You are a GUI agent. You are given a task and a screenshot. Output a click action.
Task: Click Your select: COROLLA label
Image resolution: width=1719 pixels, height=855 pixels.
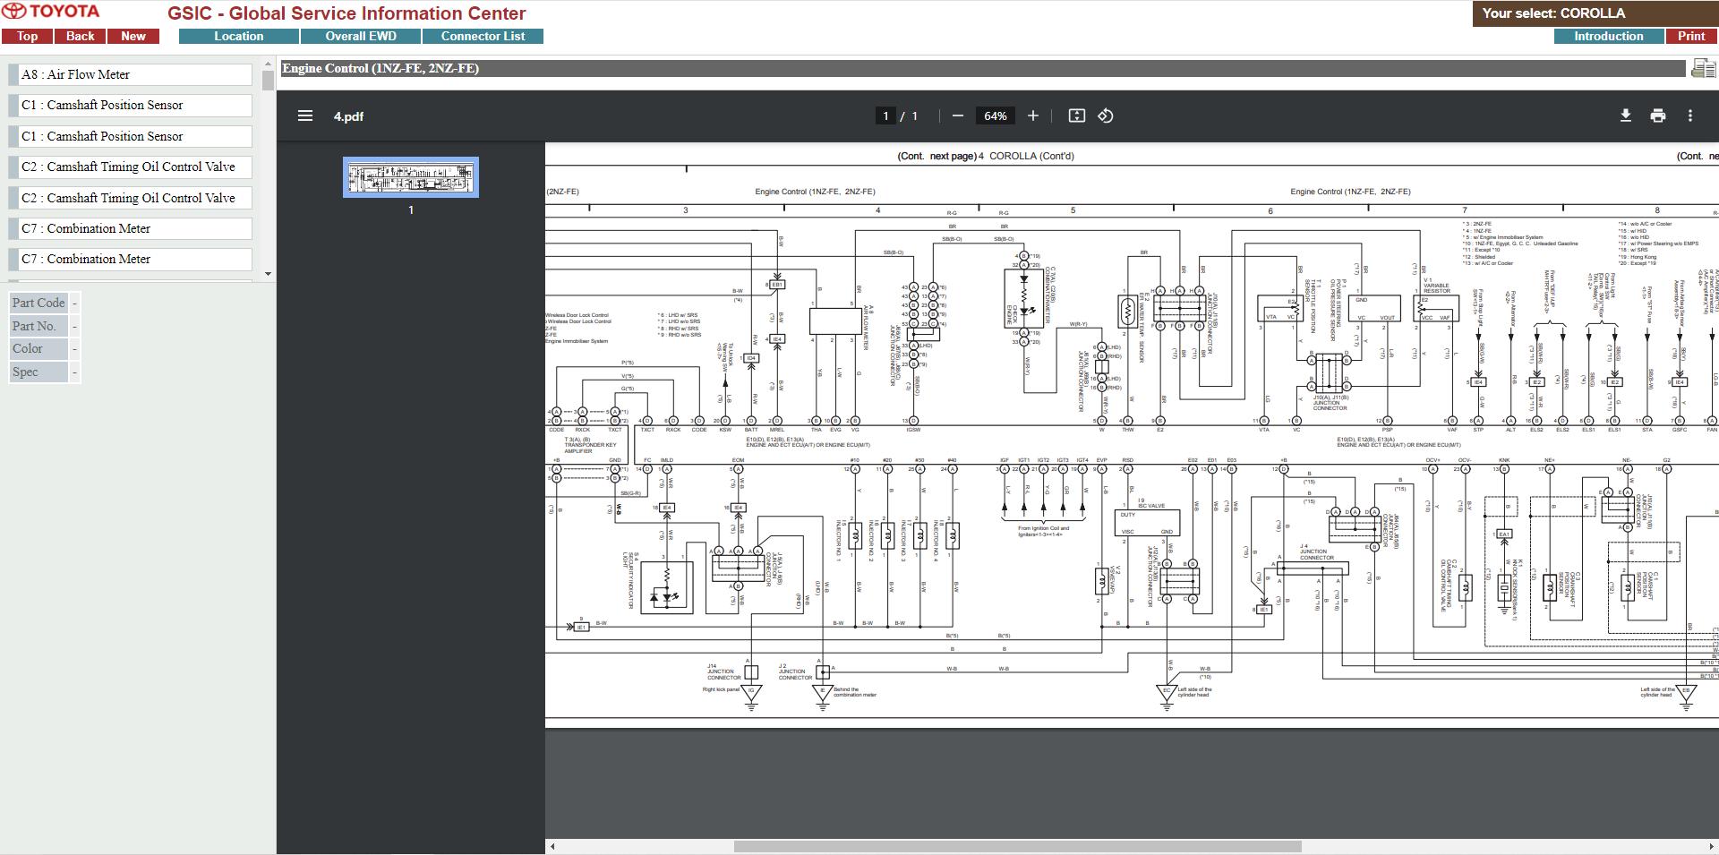point(1553,13)
